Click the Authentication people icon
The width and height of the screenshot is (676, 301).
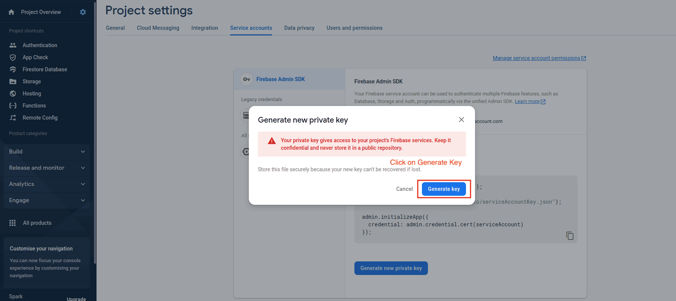click(13, 45)
